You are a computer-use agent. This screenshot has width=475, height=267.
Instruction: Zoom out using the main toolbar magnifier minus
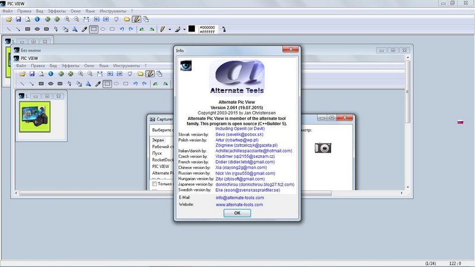point(77,20)
